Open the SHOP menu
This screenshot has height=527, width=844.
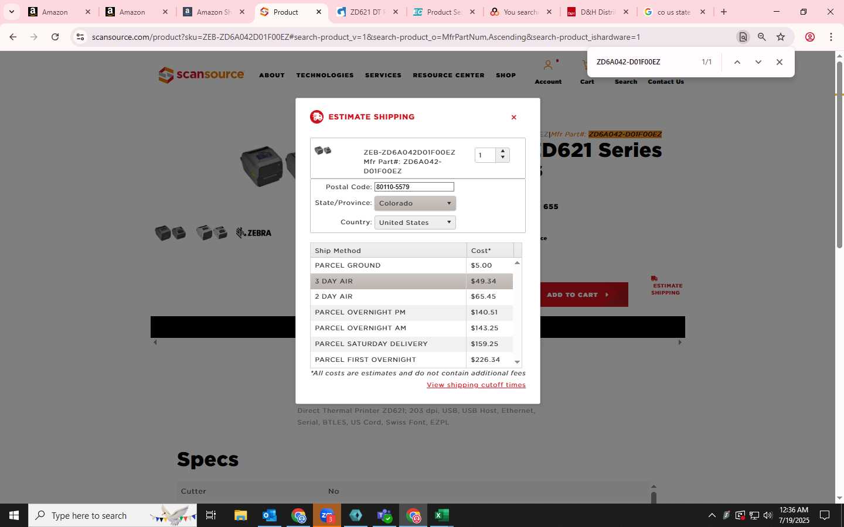[506, 75]
